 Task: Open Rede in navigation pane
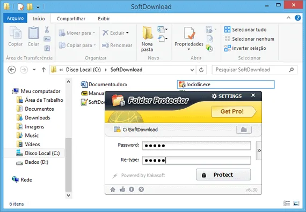(22, 180)
